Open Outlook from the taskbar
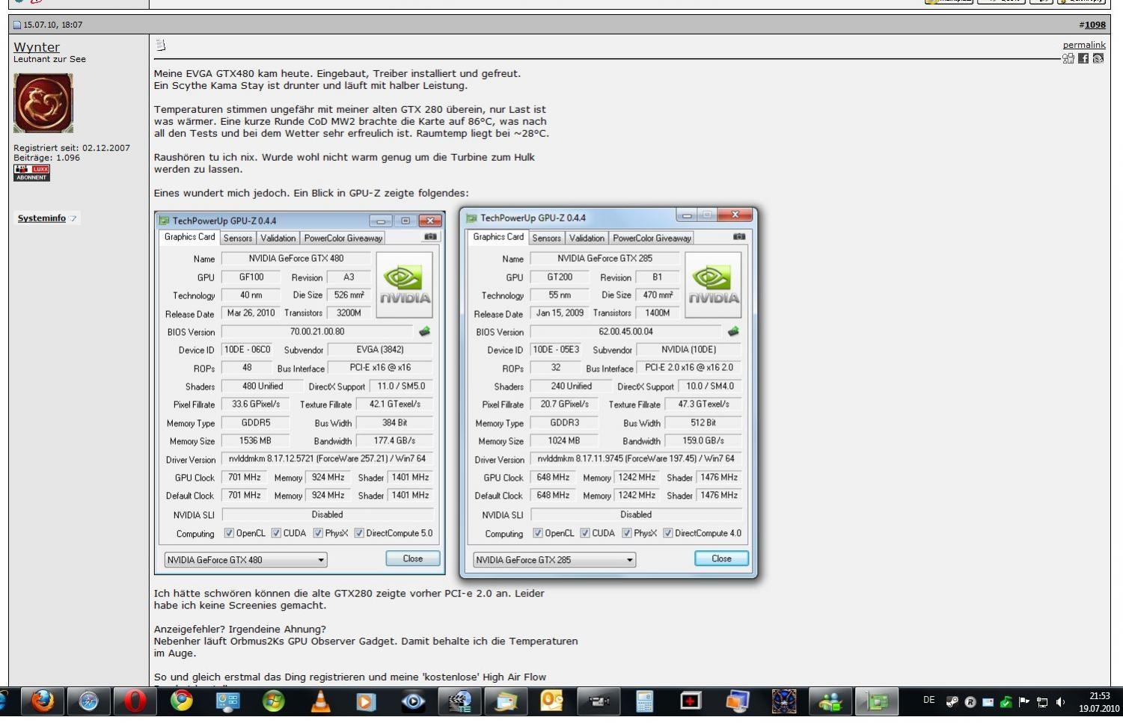 (x=551, y=701)
